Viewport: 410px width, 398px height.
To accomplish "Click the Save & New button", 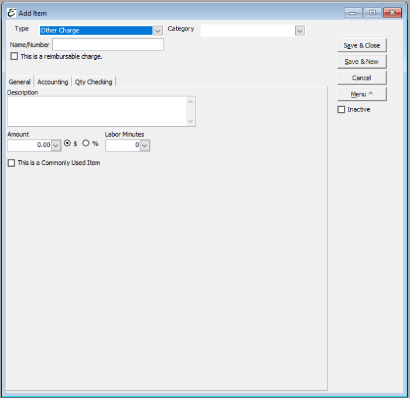I will pos(361,62).
